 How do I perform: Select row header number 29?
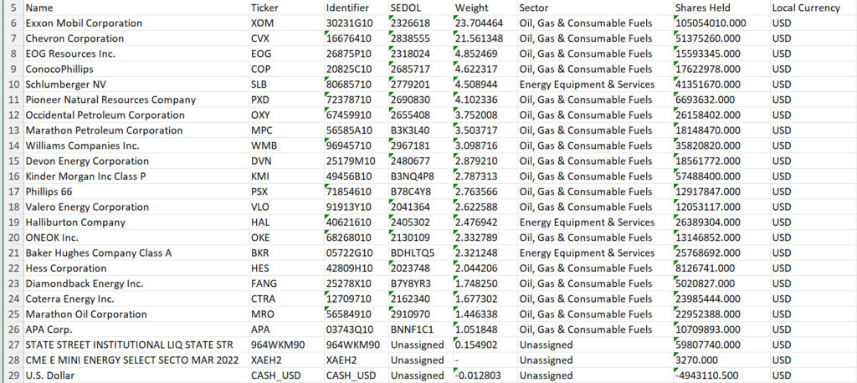(x=12, y=375)
